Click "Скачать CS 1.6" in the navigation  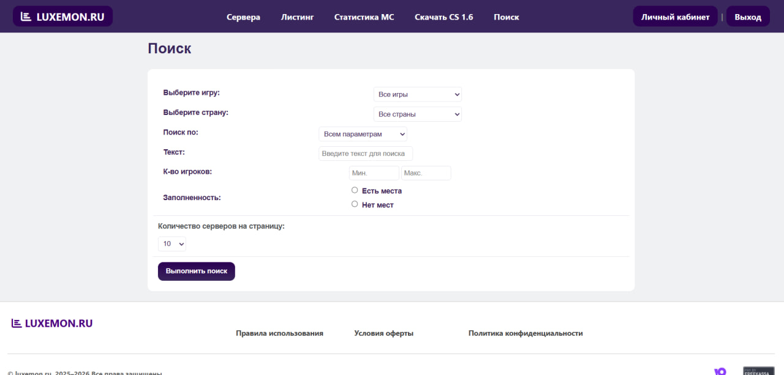(x=443, y=17)
